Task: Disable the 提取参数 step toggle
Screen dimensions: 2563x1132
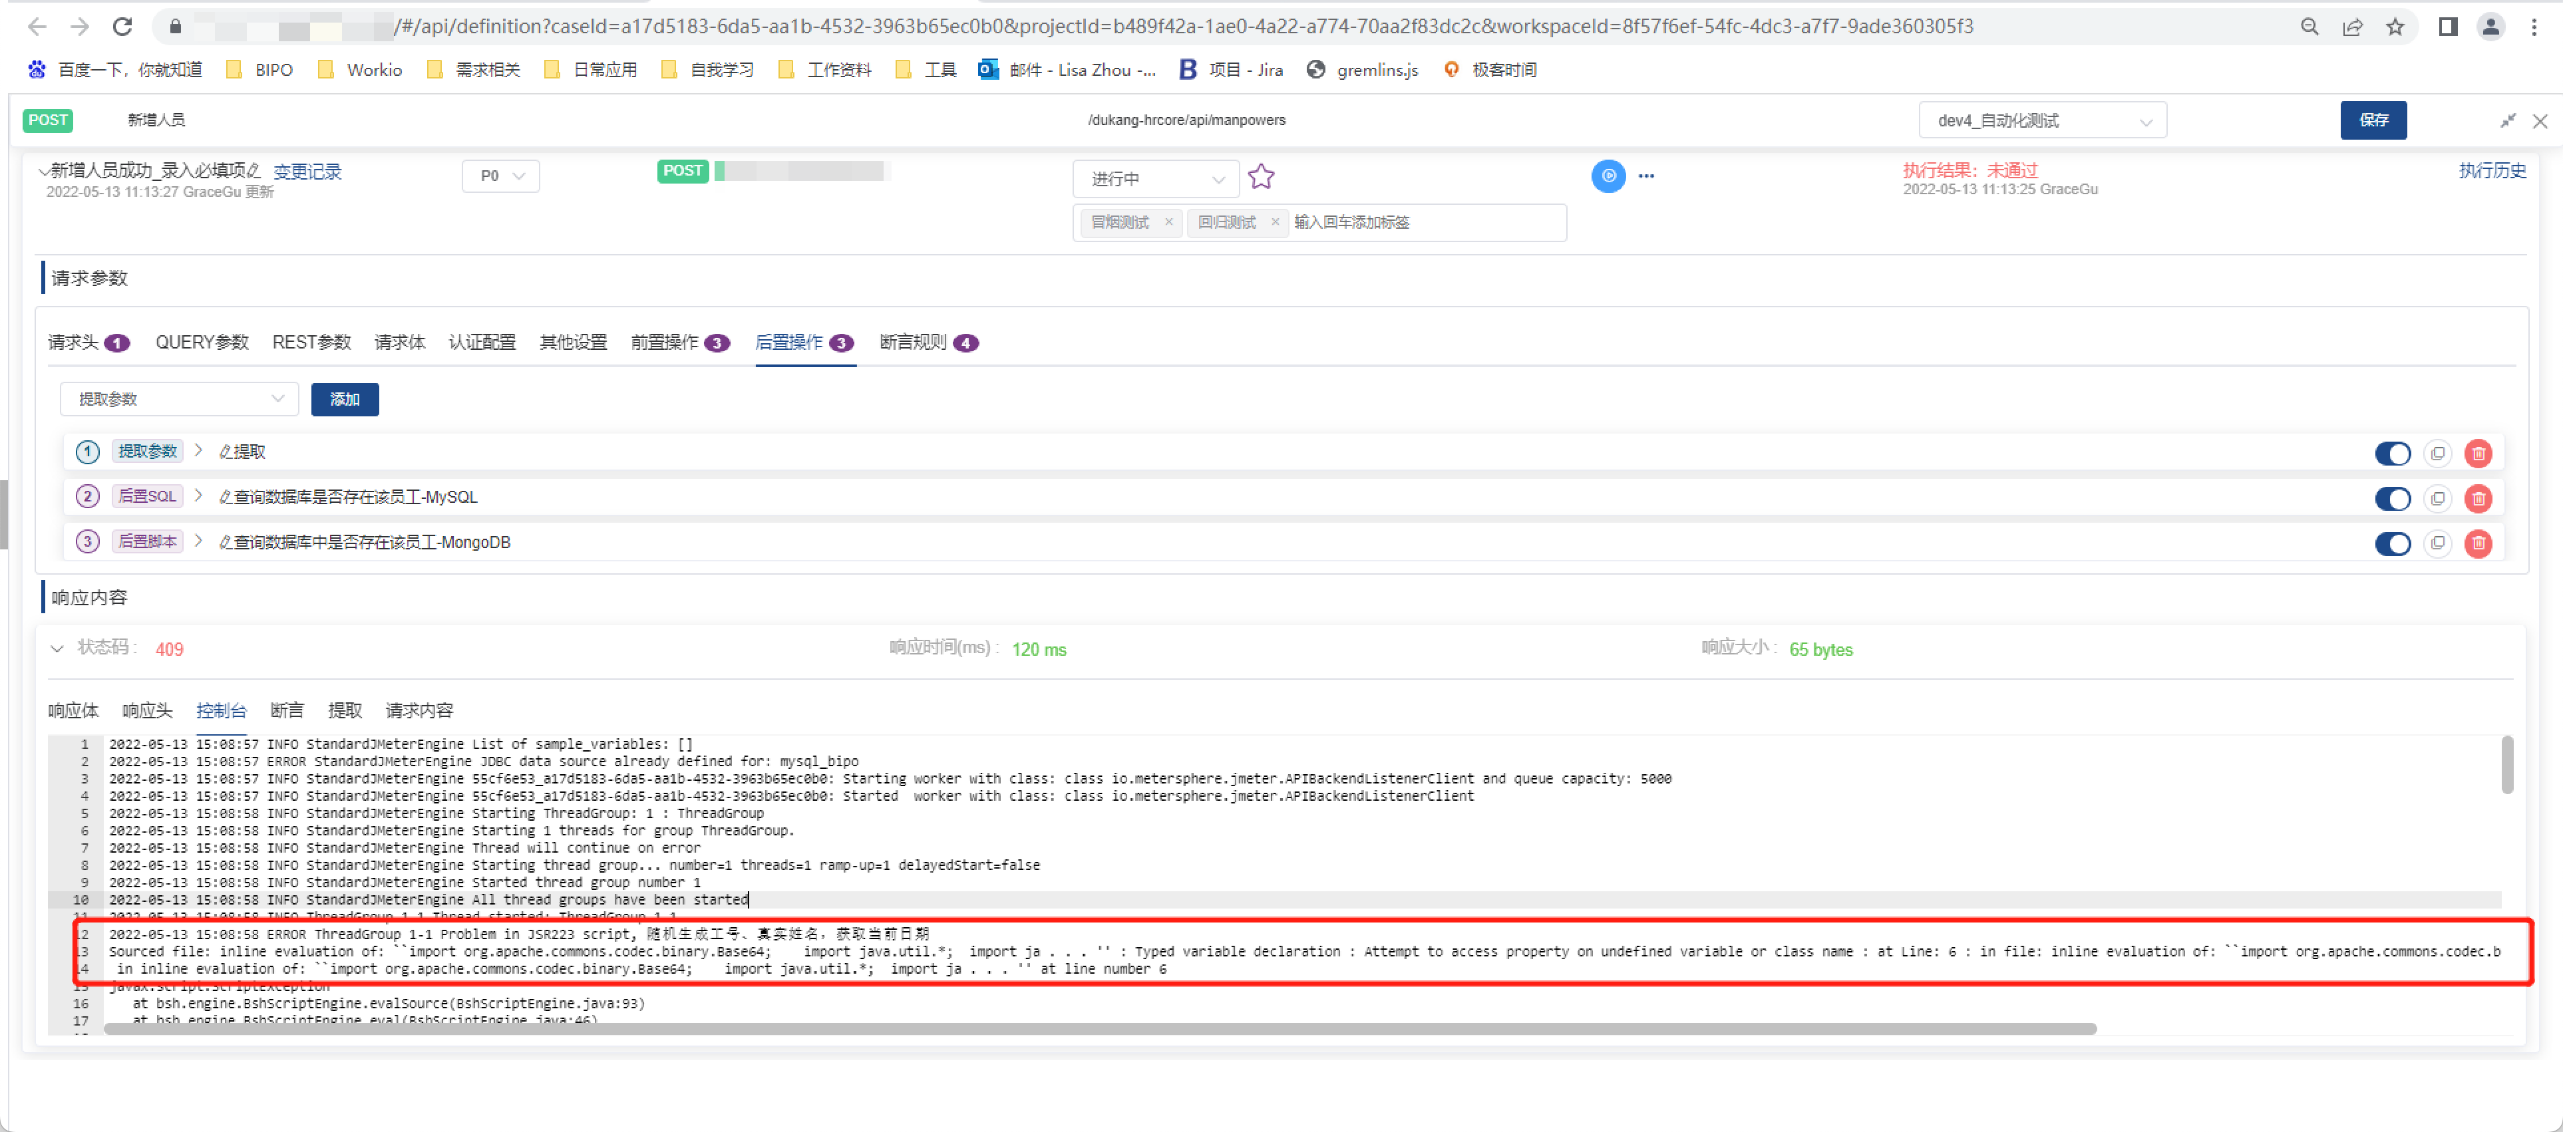Action: pyautogui.click(x=2393, y=454)
